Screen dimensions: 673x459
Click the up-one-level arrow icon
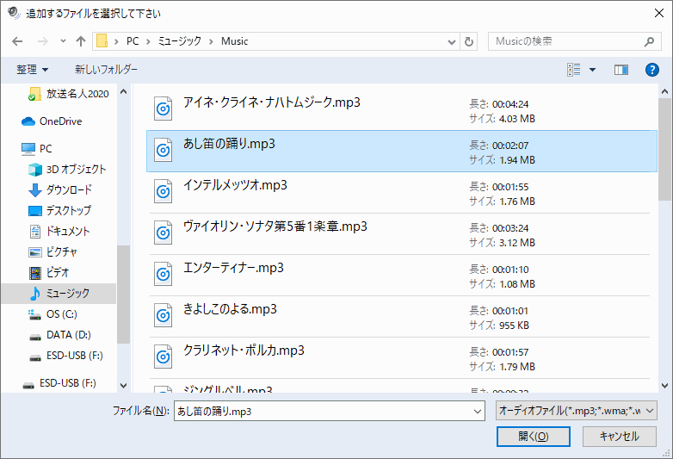pos(81,41)
